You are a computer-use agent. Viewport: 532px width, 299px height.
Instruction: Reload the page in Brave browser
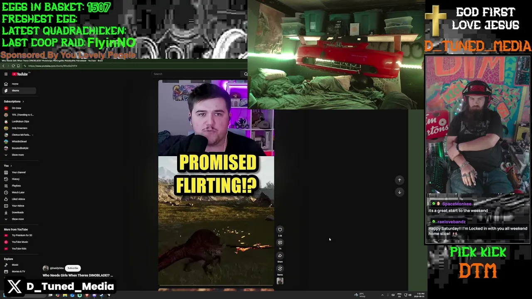click(x=13, y=66)
